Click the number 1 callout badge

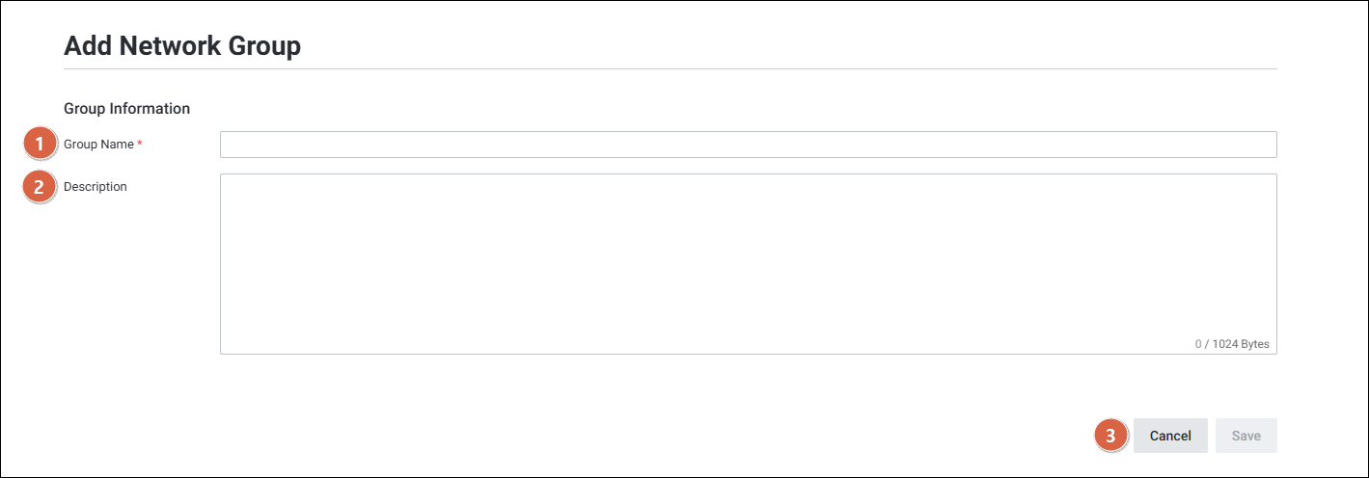coord(39,145)
